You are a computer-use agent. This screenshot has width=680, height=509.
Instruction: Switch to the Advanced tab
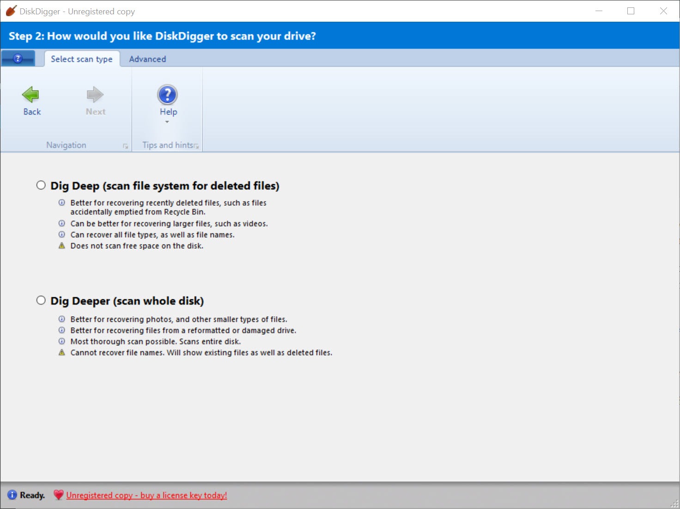(147, 59)
